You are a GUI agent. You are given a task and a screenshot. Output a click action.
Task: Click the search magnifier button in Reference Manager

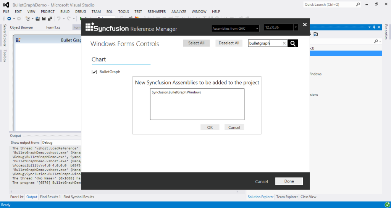click(x=293, y=43)
